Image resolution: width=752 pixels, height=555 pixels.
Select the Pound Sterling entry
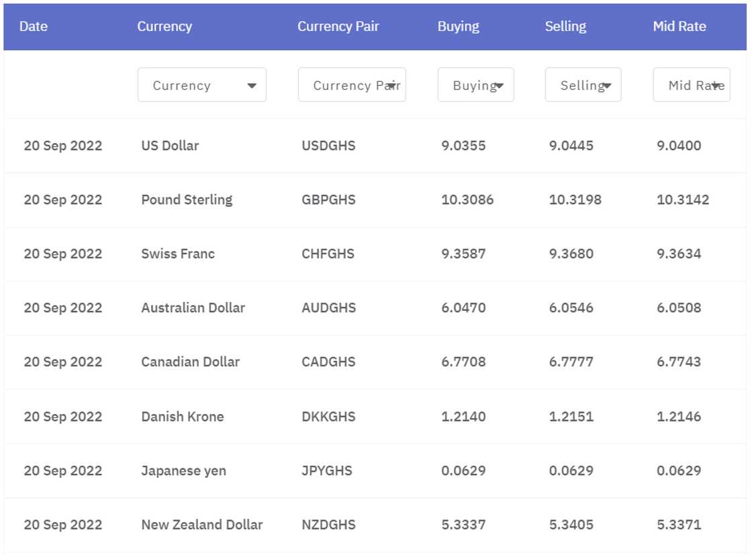click(187, 200)
